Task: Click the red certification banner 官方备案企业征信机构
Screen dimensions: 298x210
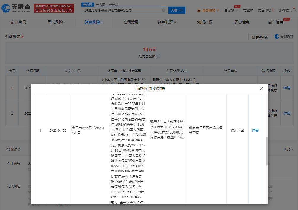Action: click(54, 8)
